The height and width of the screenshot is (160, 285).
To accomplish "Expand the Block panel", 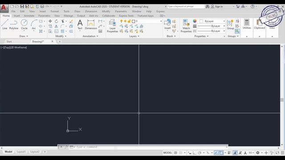I will coord(171,36).
